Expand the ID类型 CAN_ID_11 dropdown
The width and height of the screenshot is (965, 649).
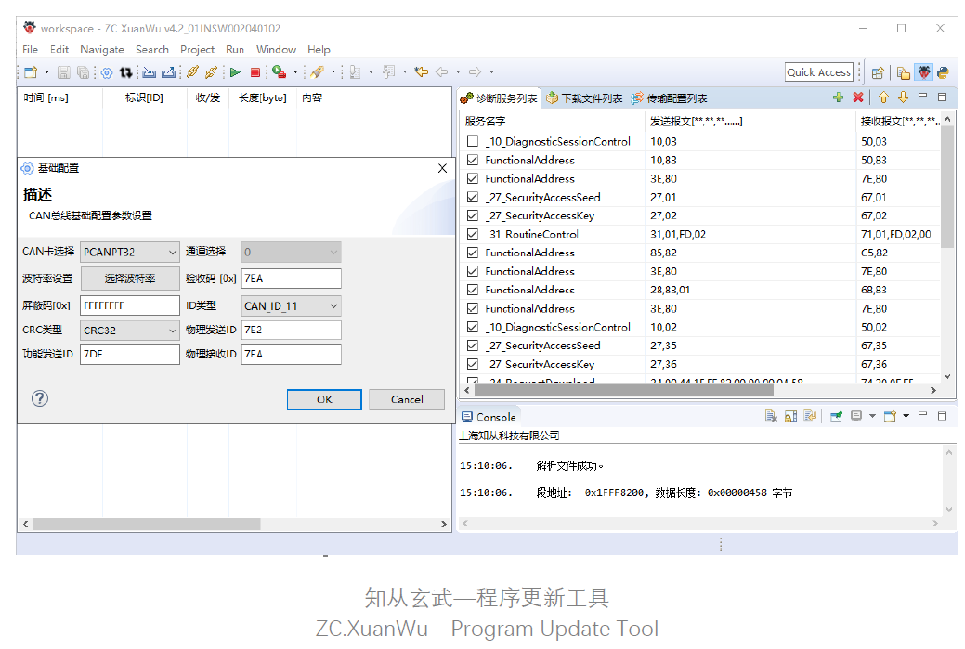291,305
